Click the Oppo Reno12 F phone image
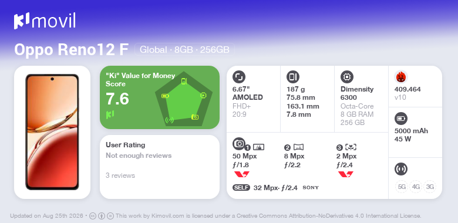Screen dimensions: 458x223 coord(52,132)
